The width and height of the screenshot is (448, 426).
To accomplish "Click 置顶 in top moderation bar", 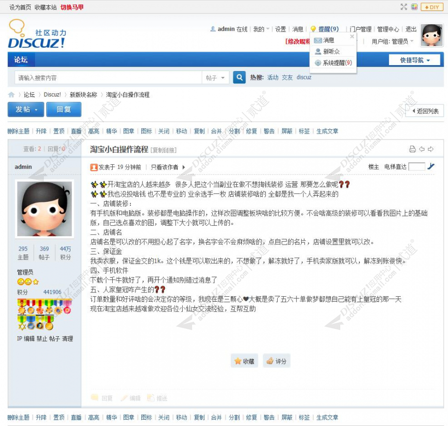I will pyautogui.click(x=59, y=131).
